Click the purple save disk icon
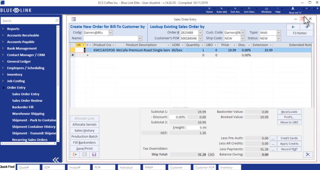 coord(94,154)
